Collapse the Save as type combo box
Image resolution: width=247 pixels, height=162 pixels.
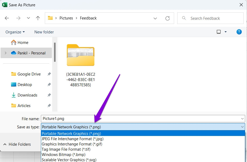pos(242,127)
